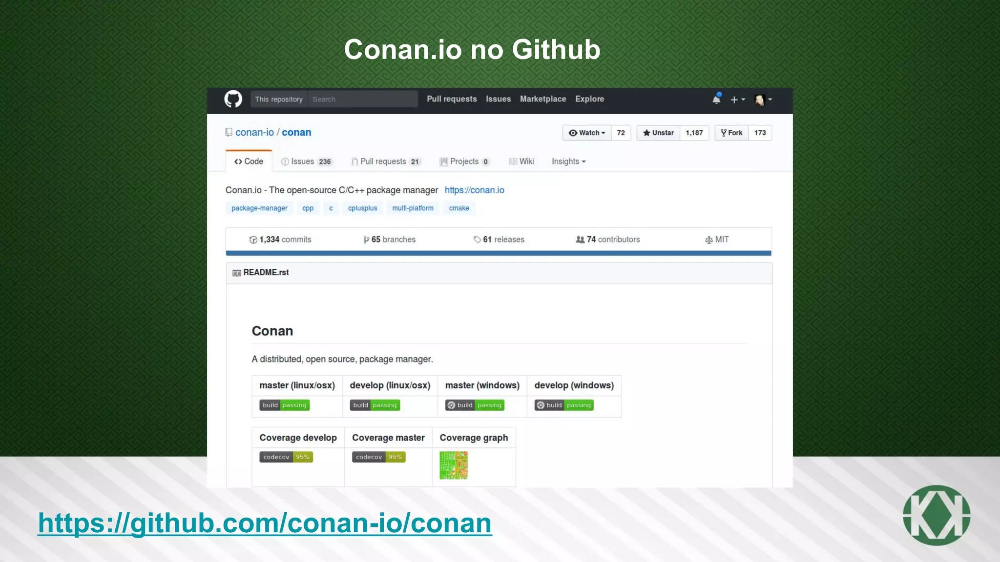Screen dimensions: 1000x562
Task: Open the MIT license link
Action: 717,240
